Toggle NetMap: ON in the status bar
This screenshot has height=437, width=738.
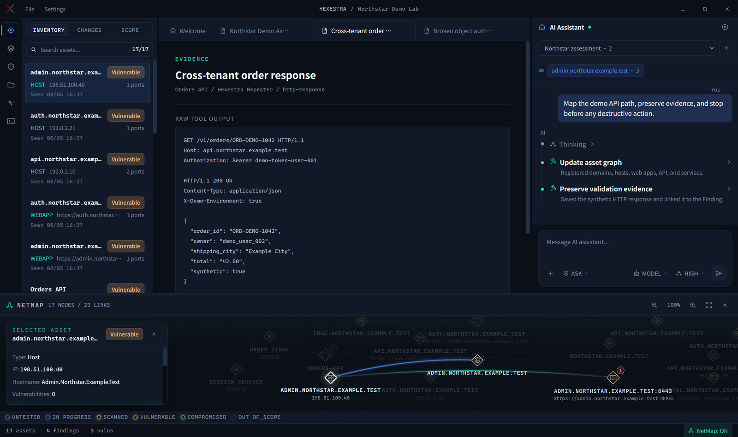[708, 431]
